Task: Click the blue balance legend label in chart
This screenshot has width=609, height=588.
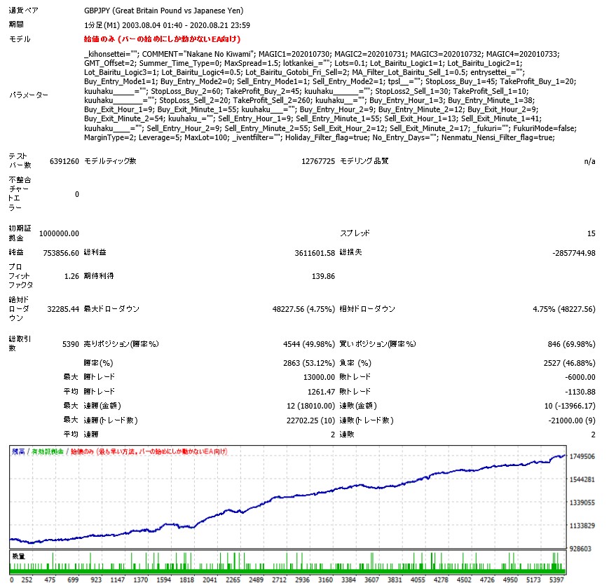Action: tap(18, 451)
